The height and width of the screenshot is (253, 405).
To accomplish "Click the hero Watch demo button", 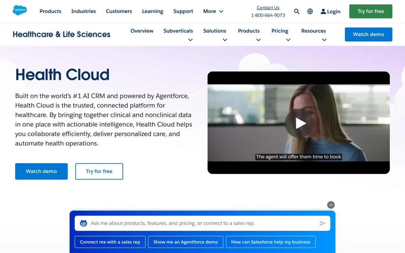I will tap(42, 171).
